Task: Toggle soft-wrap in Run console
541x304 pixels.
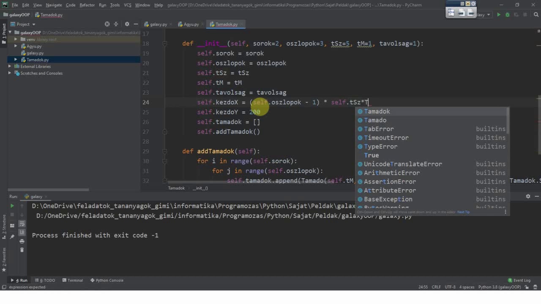Action: (22, 224)
